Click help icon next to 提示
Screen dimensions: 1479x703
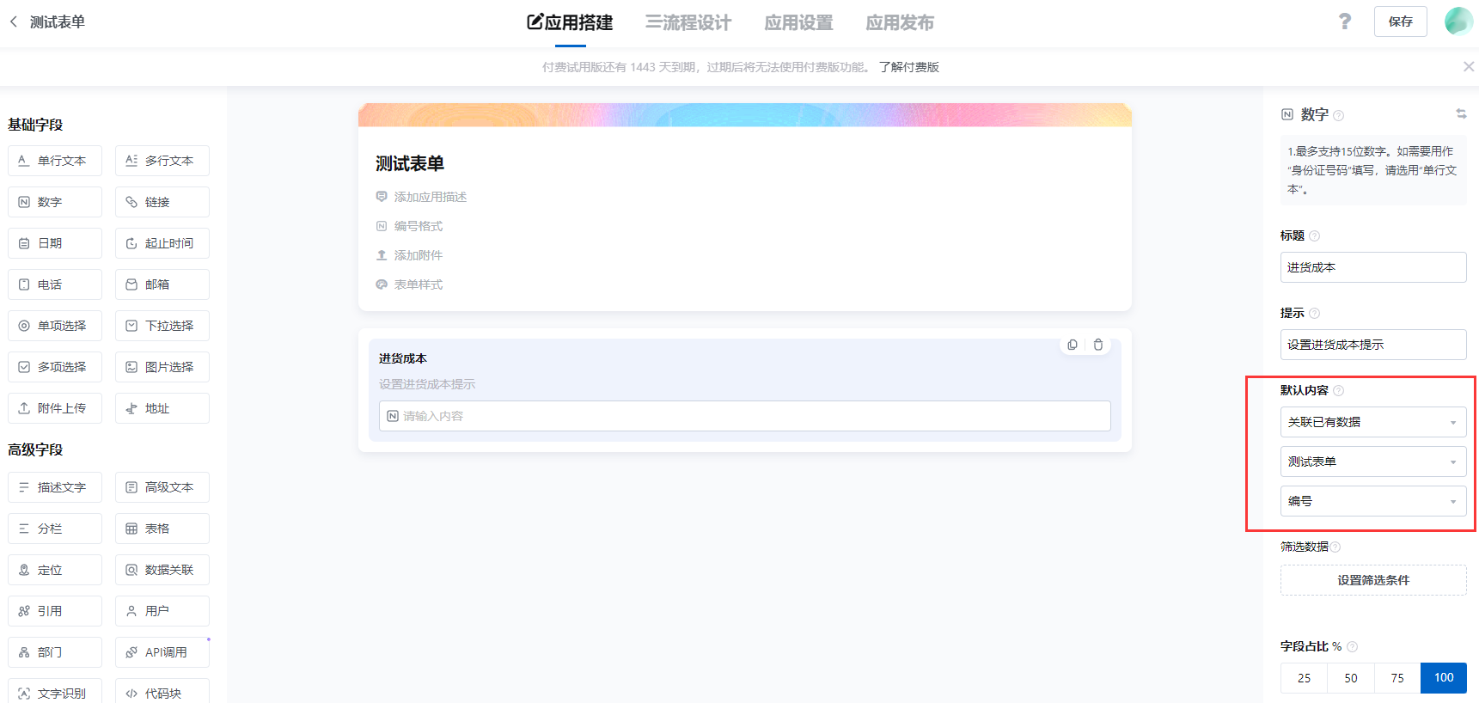click(x=1314, y=313)
